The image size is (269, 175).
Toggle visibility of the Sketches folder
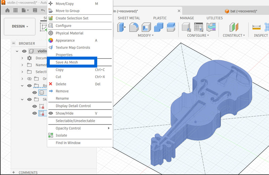point(29,99)
